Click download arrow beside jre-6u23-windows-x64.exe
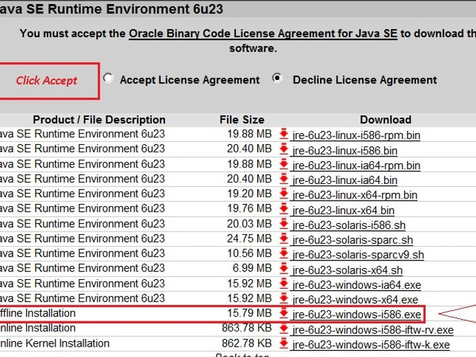Image resolution: width=476 pixels, height=357 pixels. [x=284, y=299]
